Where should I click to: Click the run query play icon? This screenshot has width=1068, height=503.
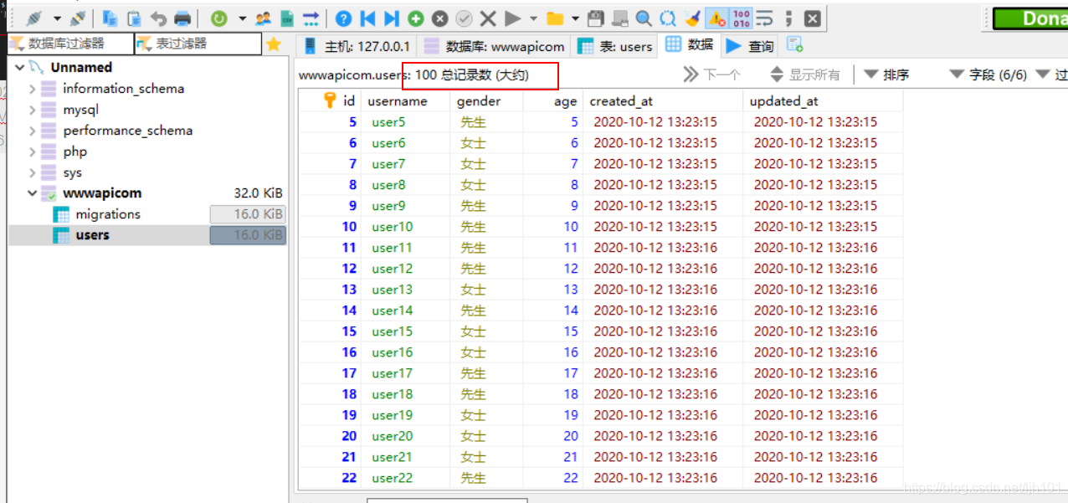pos(512,18)
